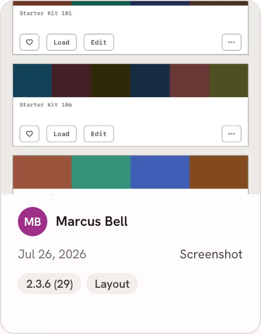The height and width of the screenshot is (334, 261).
Task: Edit the Starter Kit 101 palette
Action: [99, 42]
